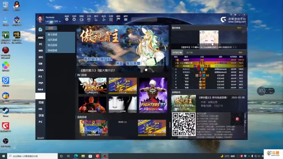This screenshot has width=283, height=159.
Task: Select rank 1 purple row in VIP ranking
Action: [209, 60]
